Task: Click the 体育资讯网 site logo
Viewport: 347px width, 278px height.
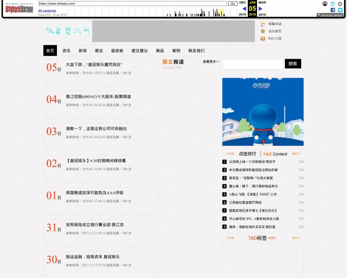Action: tap(67, 31)
